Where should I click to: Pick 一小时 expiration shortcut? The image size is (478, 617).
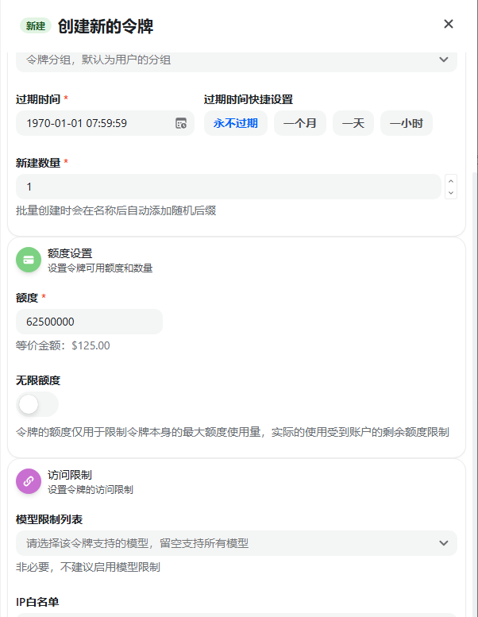click(407, 123)
